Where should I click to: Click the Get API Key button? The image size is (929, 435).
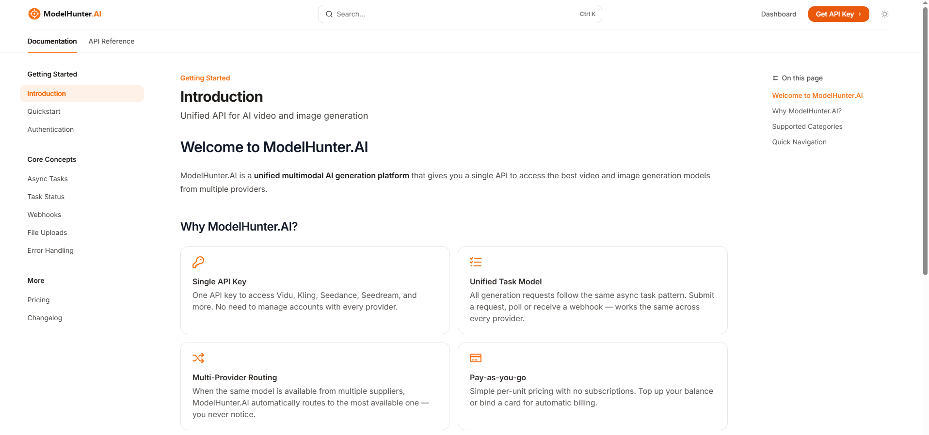coord(838,14)
